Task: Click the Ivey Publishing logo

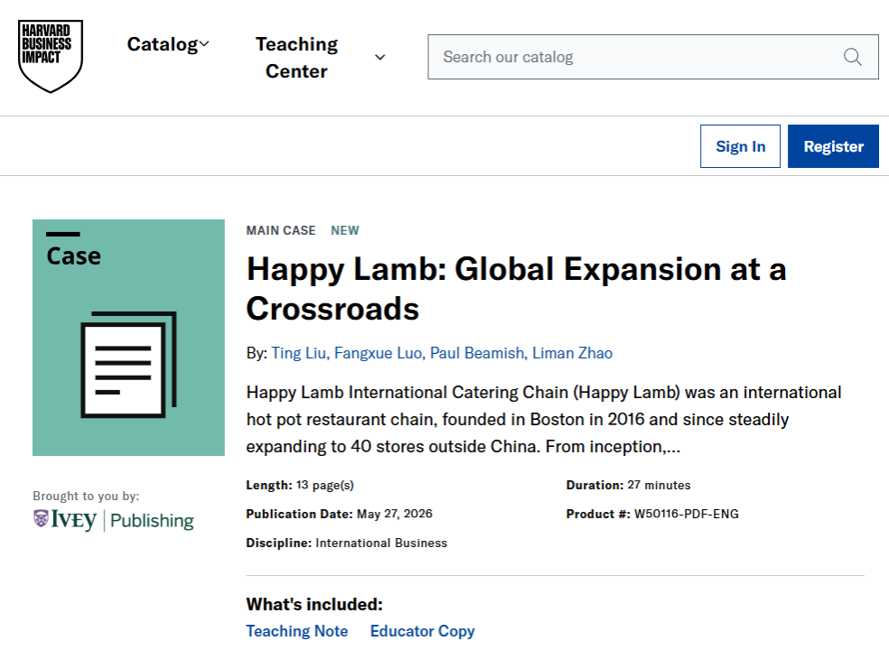Action: tap(114, 520)
